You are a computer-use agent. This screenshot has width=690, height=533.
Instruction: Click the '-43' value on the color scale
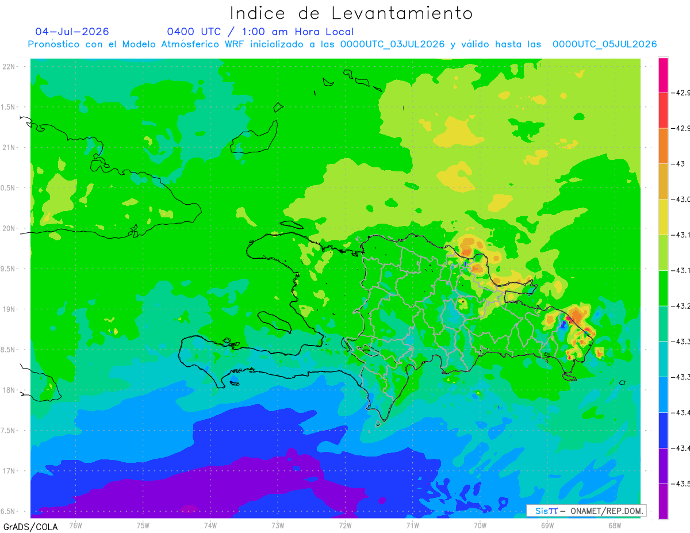point(679,164)
